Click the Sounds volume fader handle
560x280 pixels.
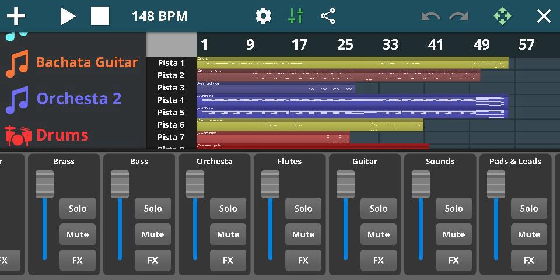[421, 184]
